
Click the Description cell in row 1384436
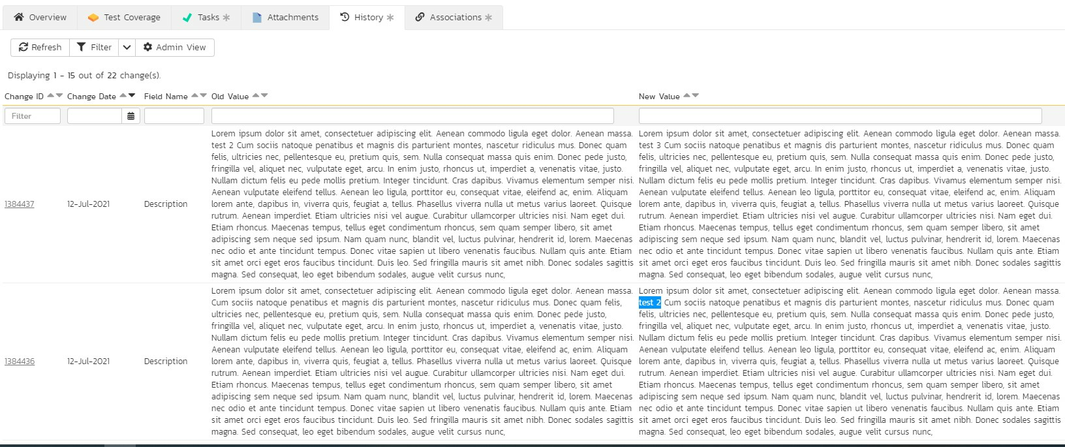(166, 362)
